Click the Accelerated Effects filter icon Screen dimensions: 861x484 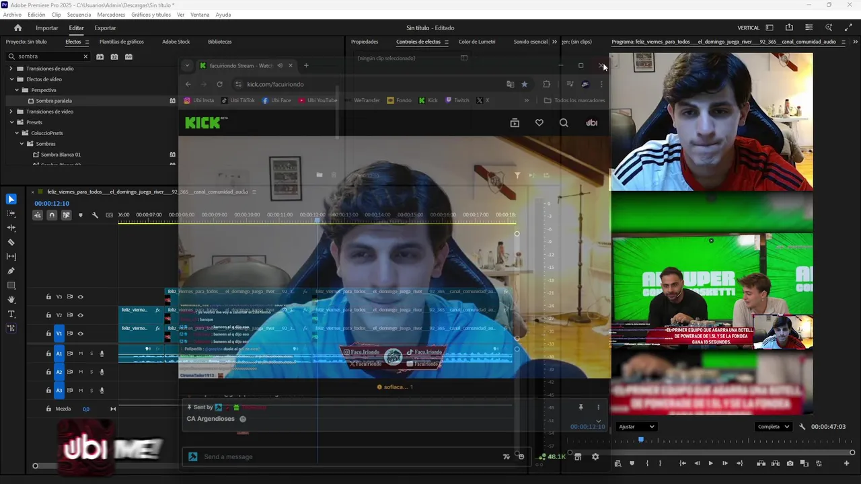100,56
